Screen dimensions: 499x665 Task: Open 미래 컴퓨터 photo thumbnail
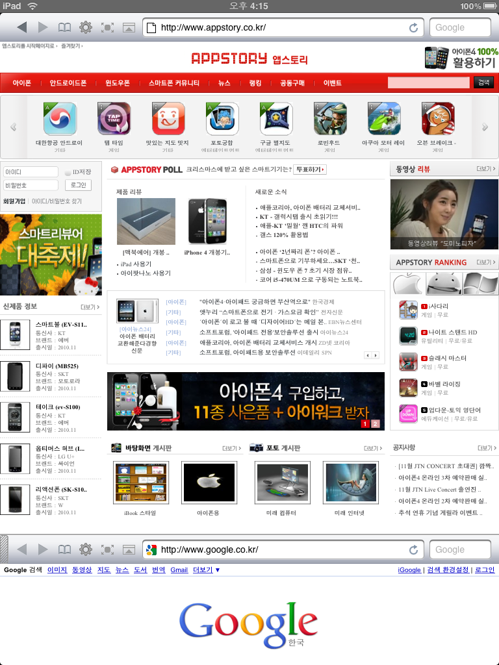pyautogui.click(x=282, y=483)
